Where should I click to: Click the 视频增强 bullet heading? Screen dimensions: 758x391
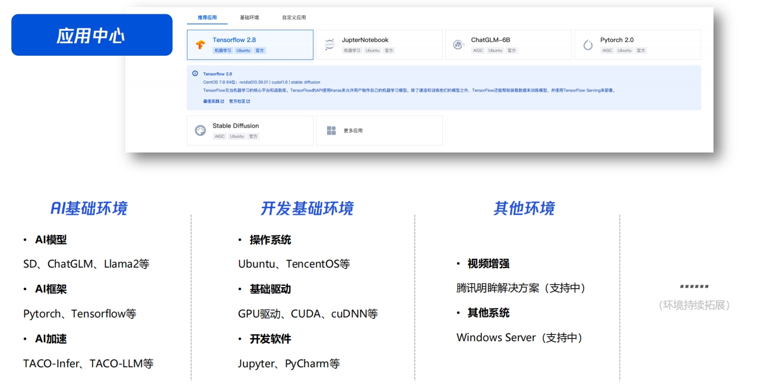tap(489, 263)
